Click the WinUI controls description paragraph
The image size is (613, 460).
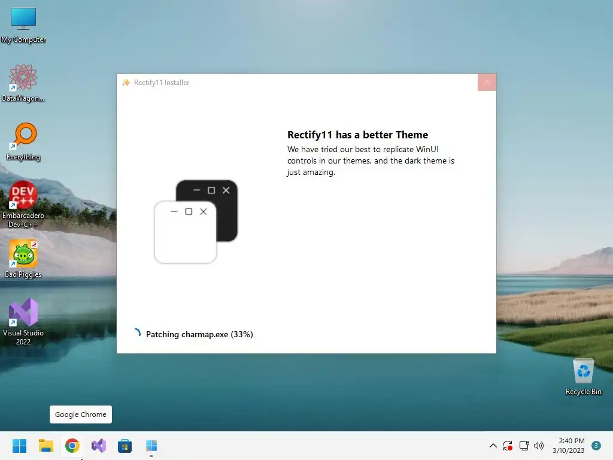(x=371, y=161)
